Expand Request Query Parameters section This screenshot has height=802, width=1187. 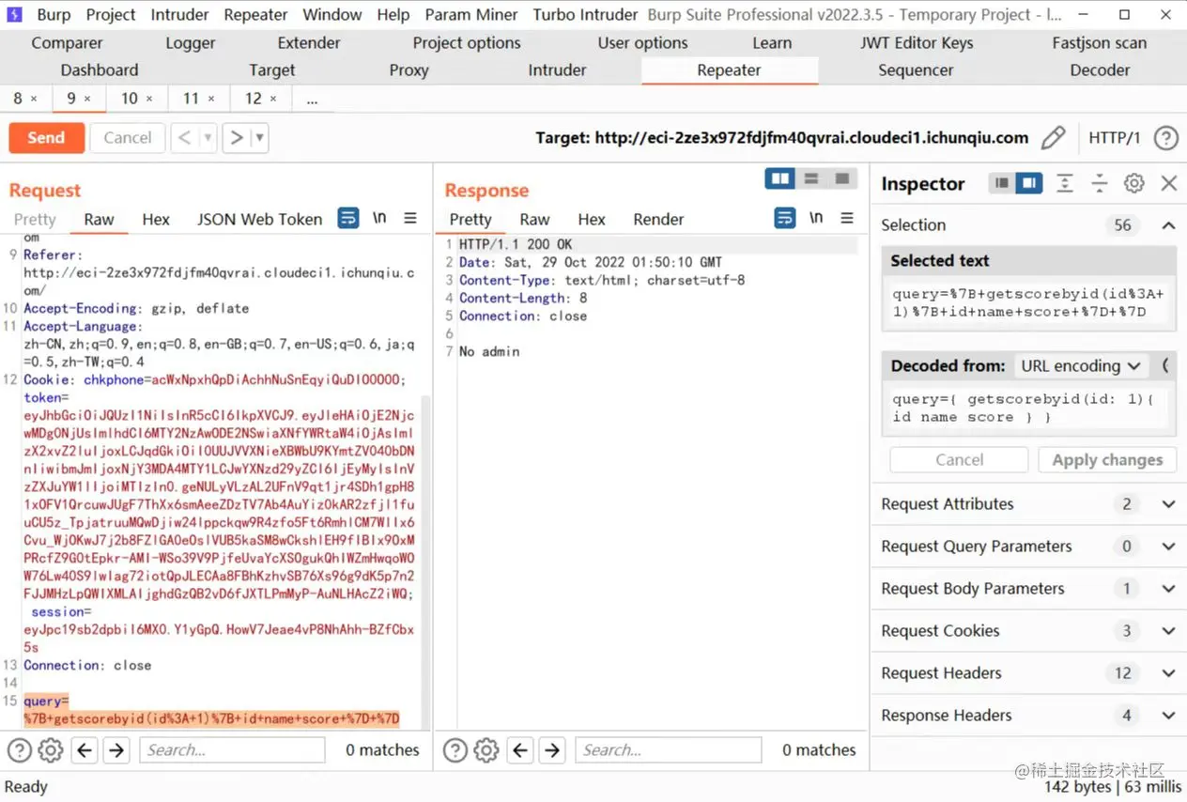(1168, 546)
